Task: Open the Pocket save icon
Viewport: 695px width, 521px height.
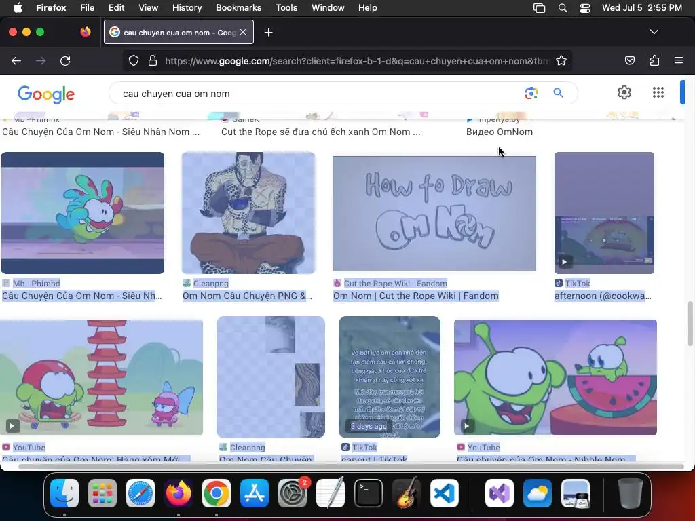Action: coord(629,60)
